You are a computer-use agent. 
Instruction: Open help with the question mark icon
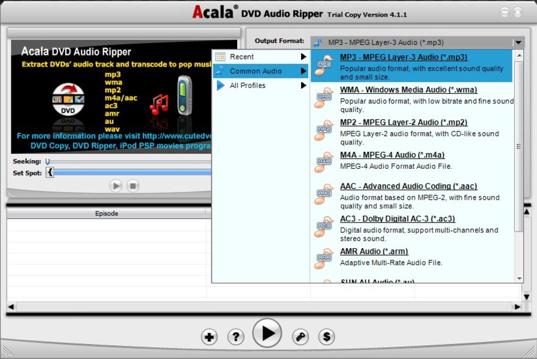coord(236,337)
